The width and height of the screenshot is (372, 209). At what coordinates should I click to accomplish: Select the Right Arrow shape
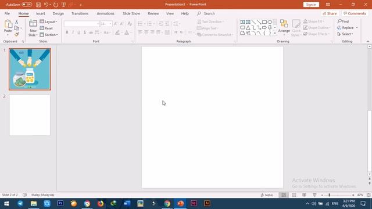click(x=264, y=27)
